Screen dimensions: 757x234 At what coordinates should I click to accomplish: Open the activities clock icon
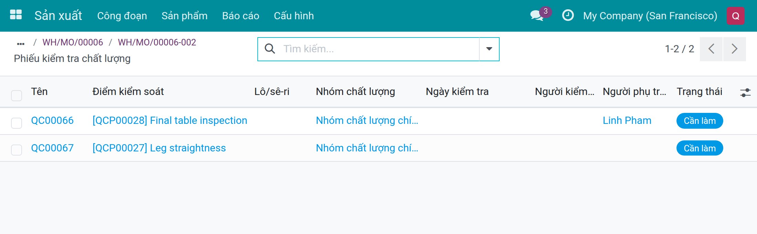(x=568, y=15)
